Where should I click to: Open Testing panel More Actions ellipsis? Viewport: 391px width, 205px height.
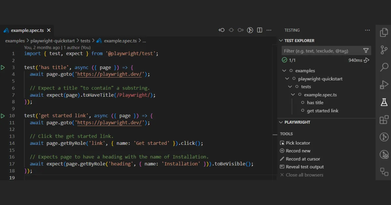coord(368,30)
